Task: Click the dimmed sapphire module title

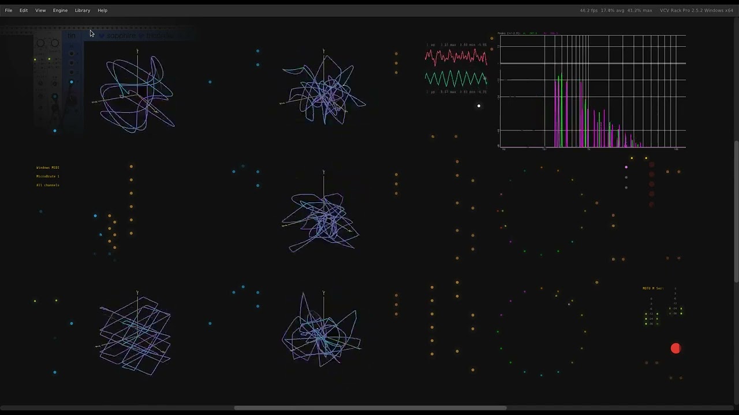Action: [x=121, y=36]
